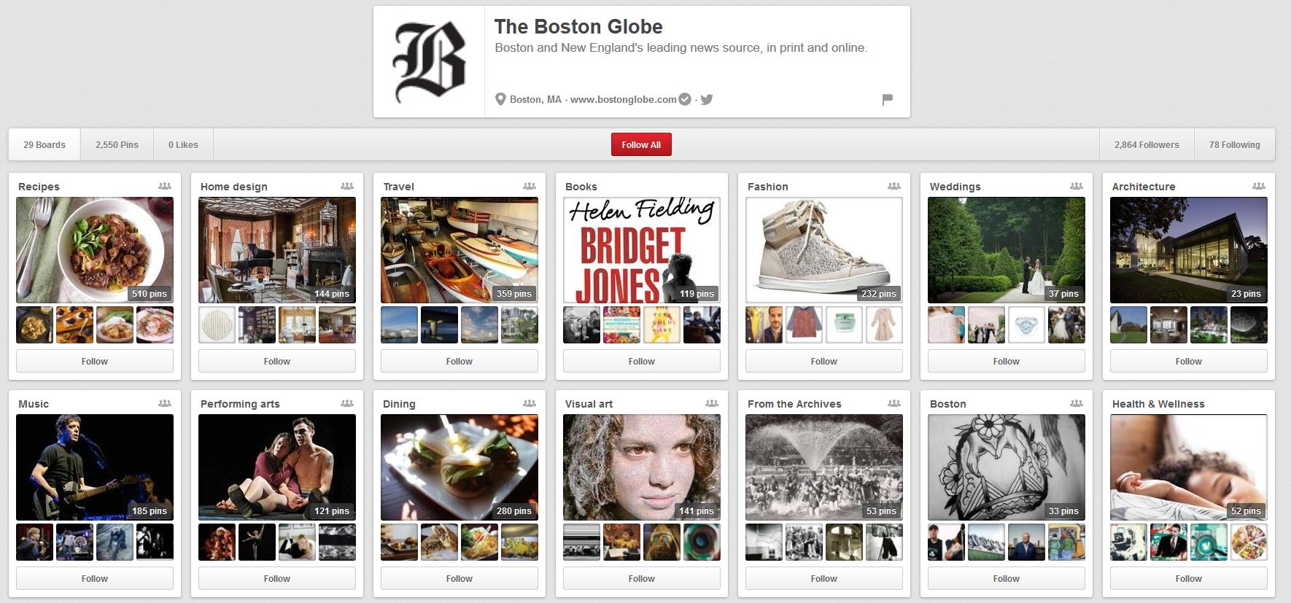Follow the Visual art board

click(642, 578)
